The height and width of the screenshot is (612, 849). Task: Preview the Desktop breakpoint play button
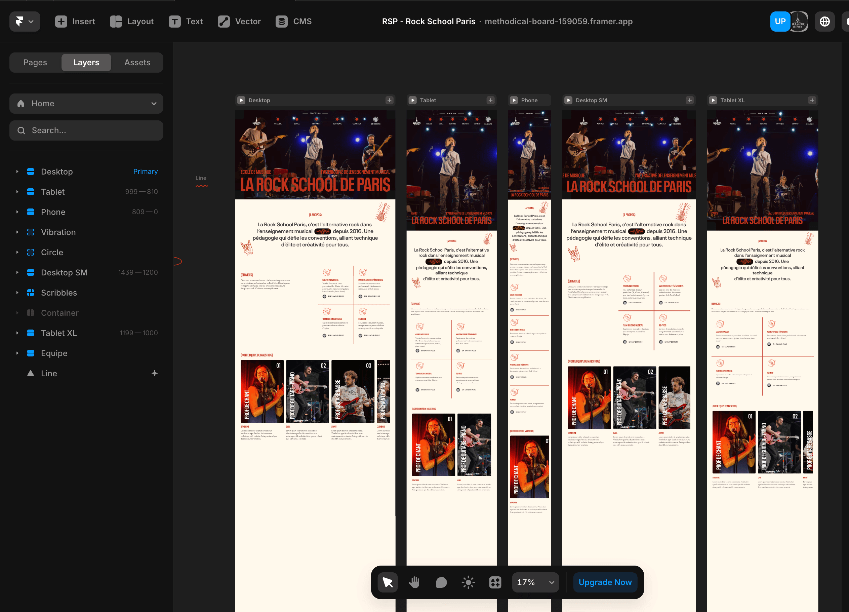click(x=241, y=101)
